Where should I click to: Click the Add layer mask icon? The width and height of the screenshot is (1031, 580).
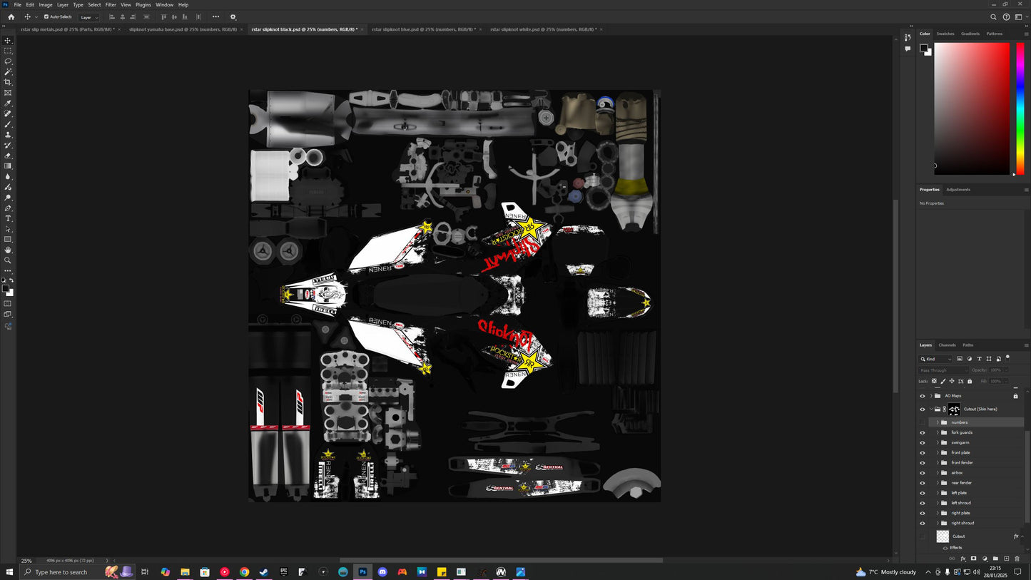[973, 559]
